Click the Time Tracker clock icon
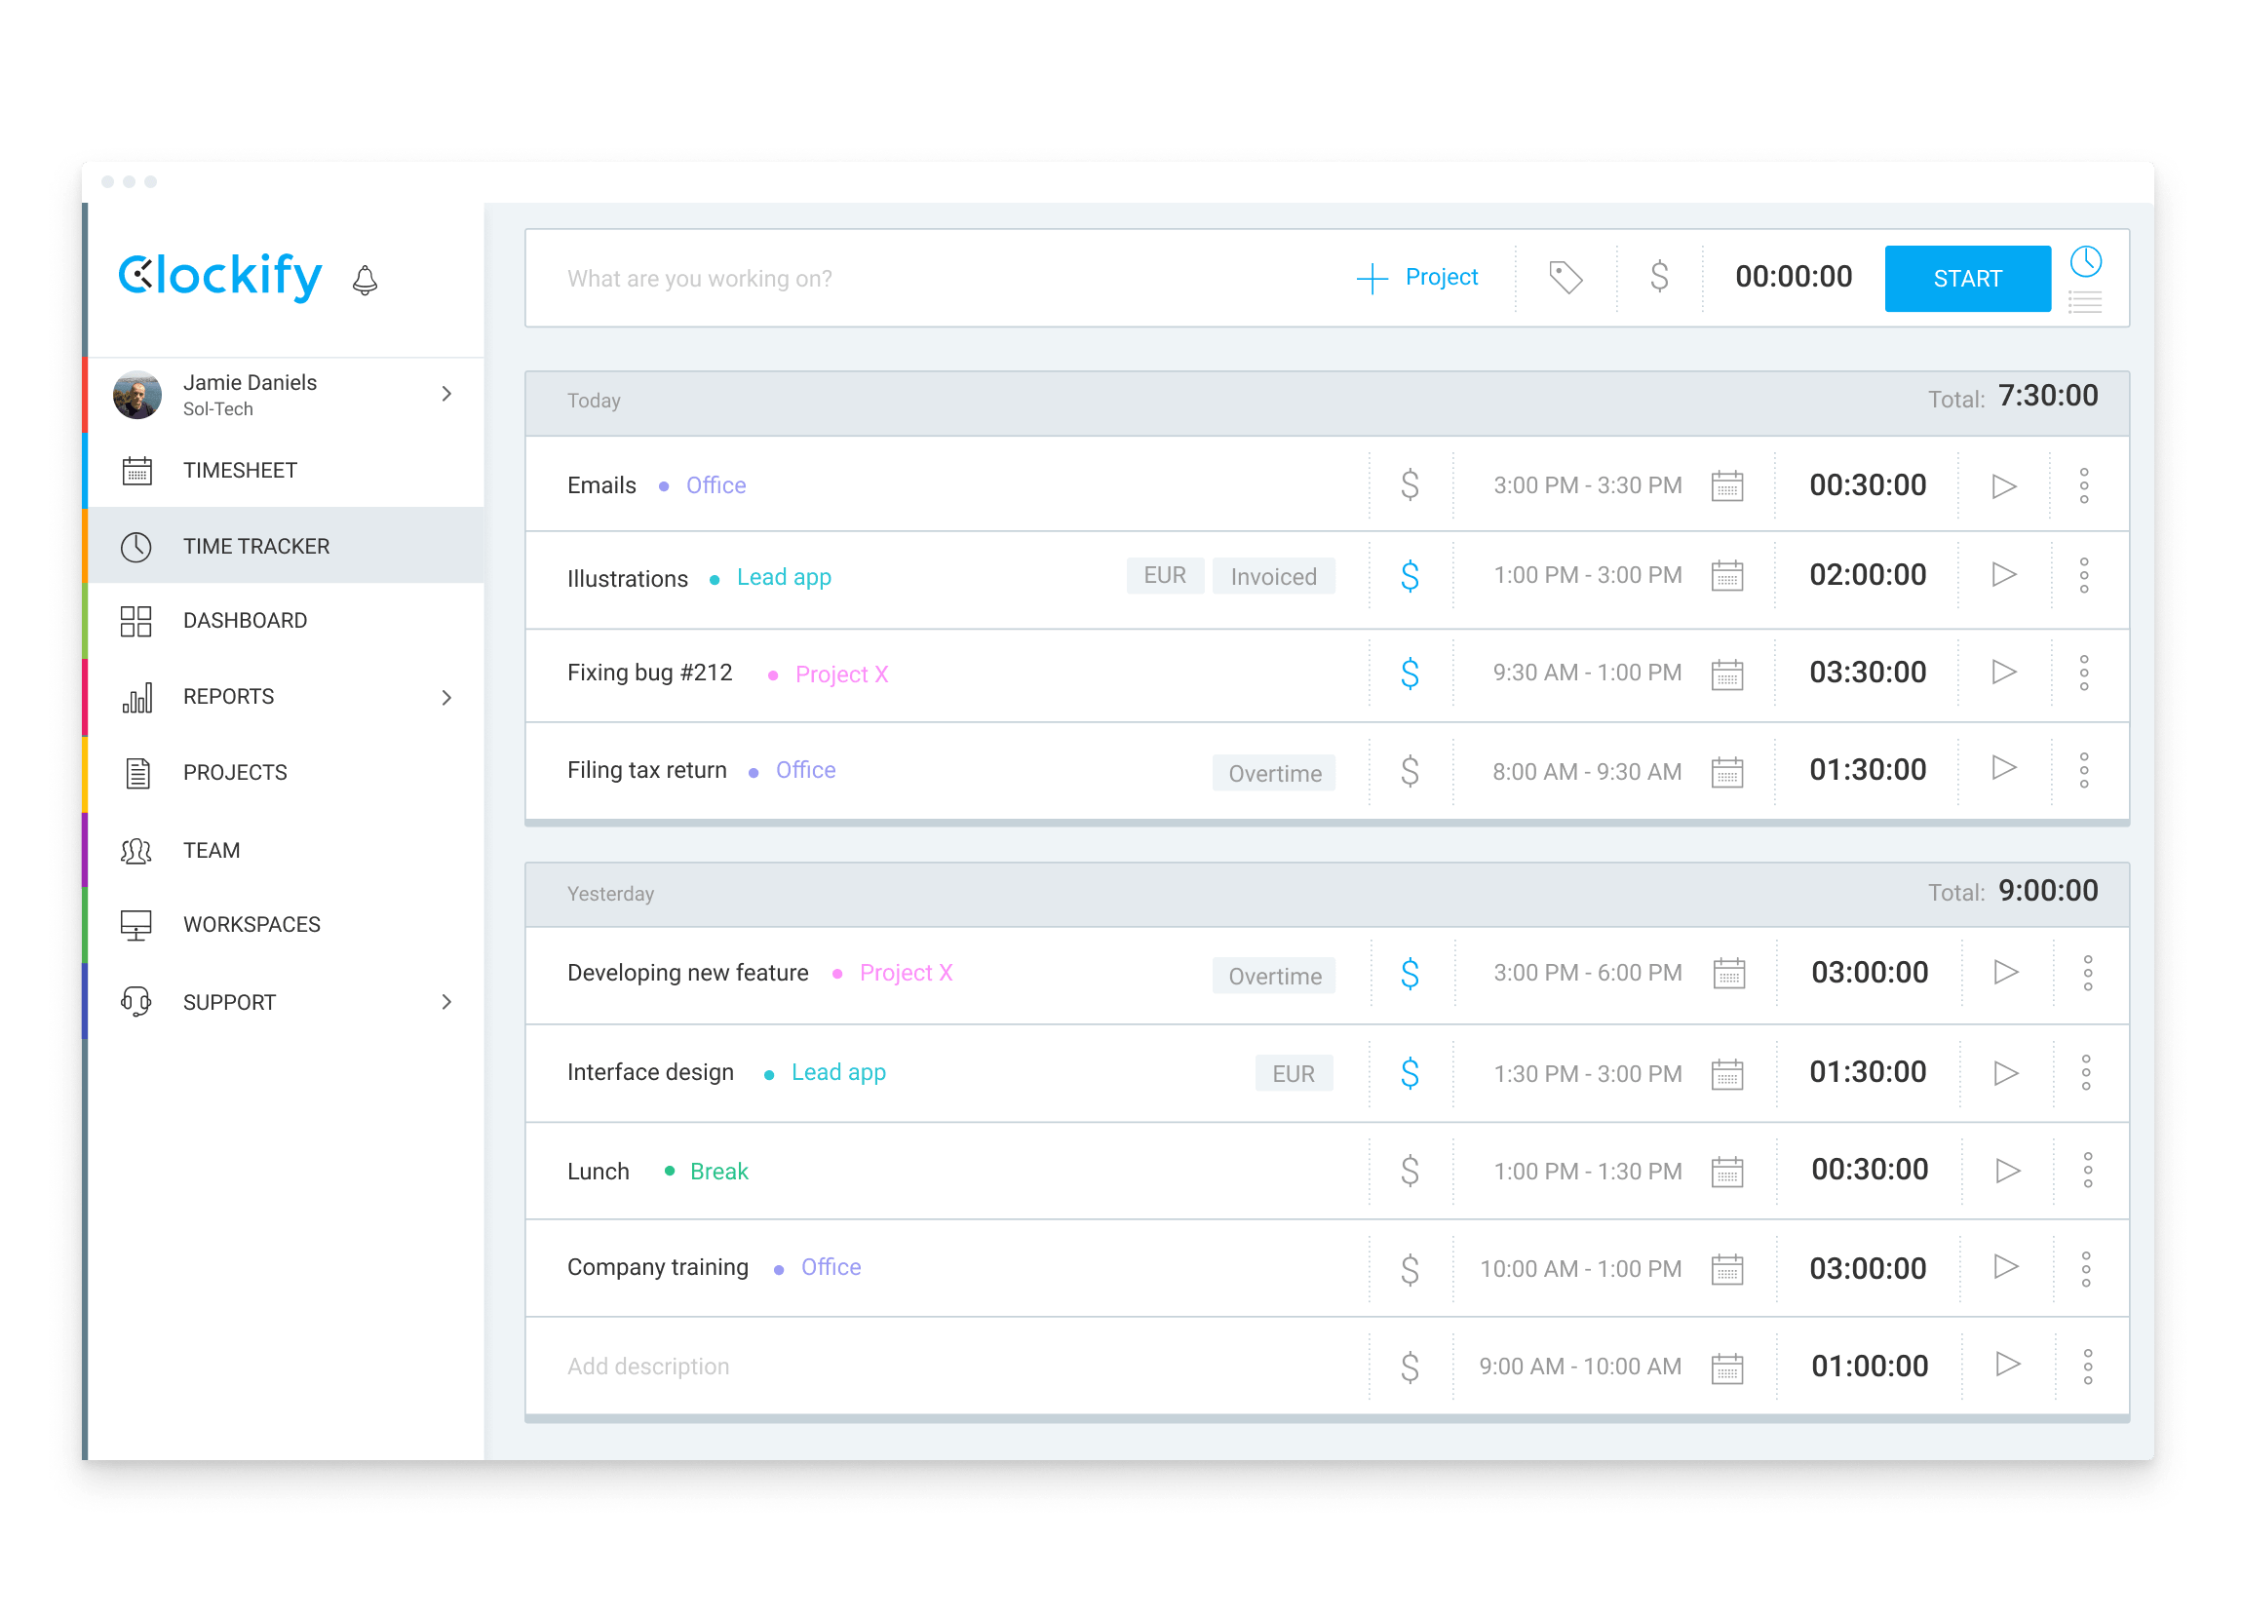This screenshot has height=1618, width=2242. point(135,546)
